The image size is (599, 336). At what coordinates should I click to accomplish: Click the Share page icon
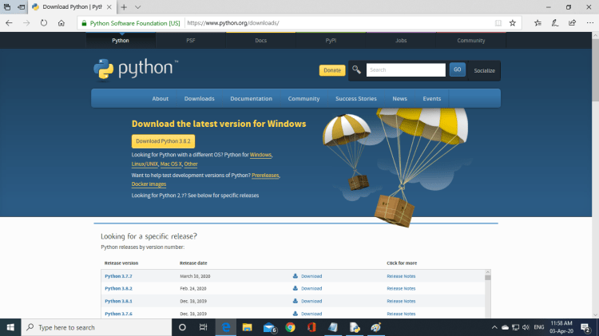[x=573, y=23]
